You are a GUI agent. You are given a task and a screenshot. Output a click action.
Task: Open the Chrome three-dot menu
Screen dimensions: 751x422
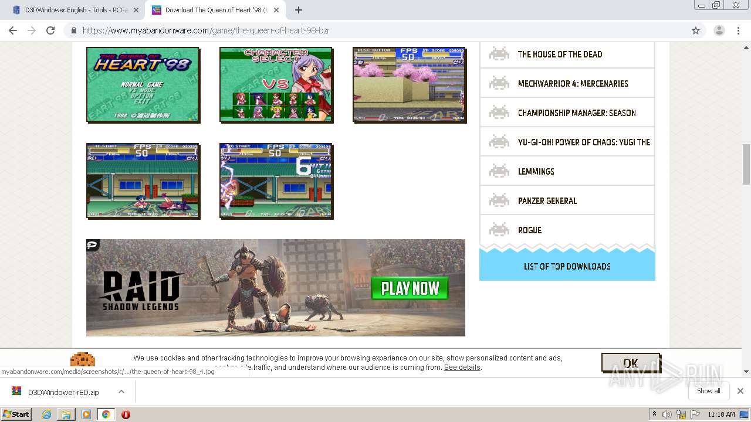tap(738, 30)
